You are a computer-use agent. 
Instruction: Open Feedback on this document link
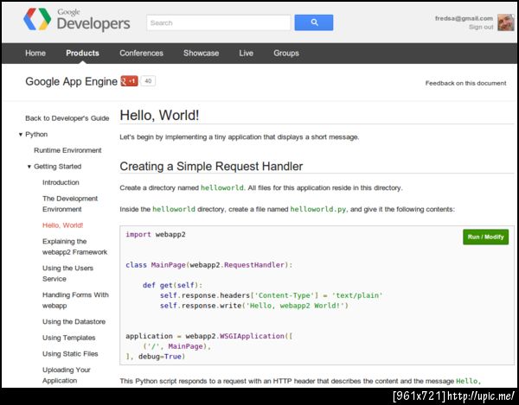click(465, 83)
